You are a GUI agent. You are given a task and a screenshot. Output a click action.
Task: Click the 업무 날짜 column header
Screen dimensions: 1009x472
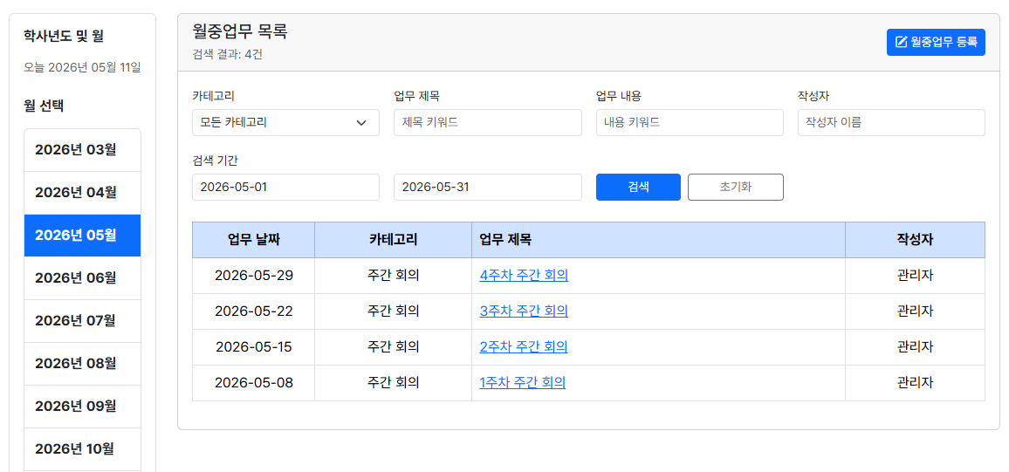pyautogui.click(x=253, y=240)
